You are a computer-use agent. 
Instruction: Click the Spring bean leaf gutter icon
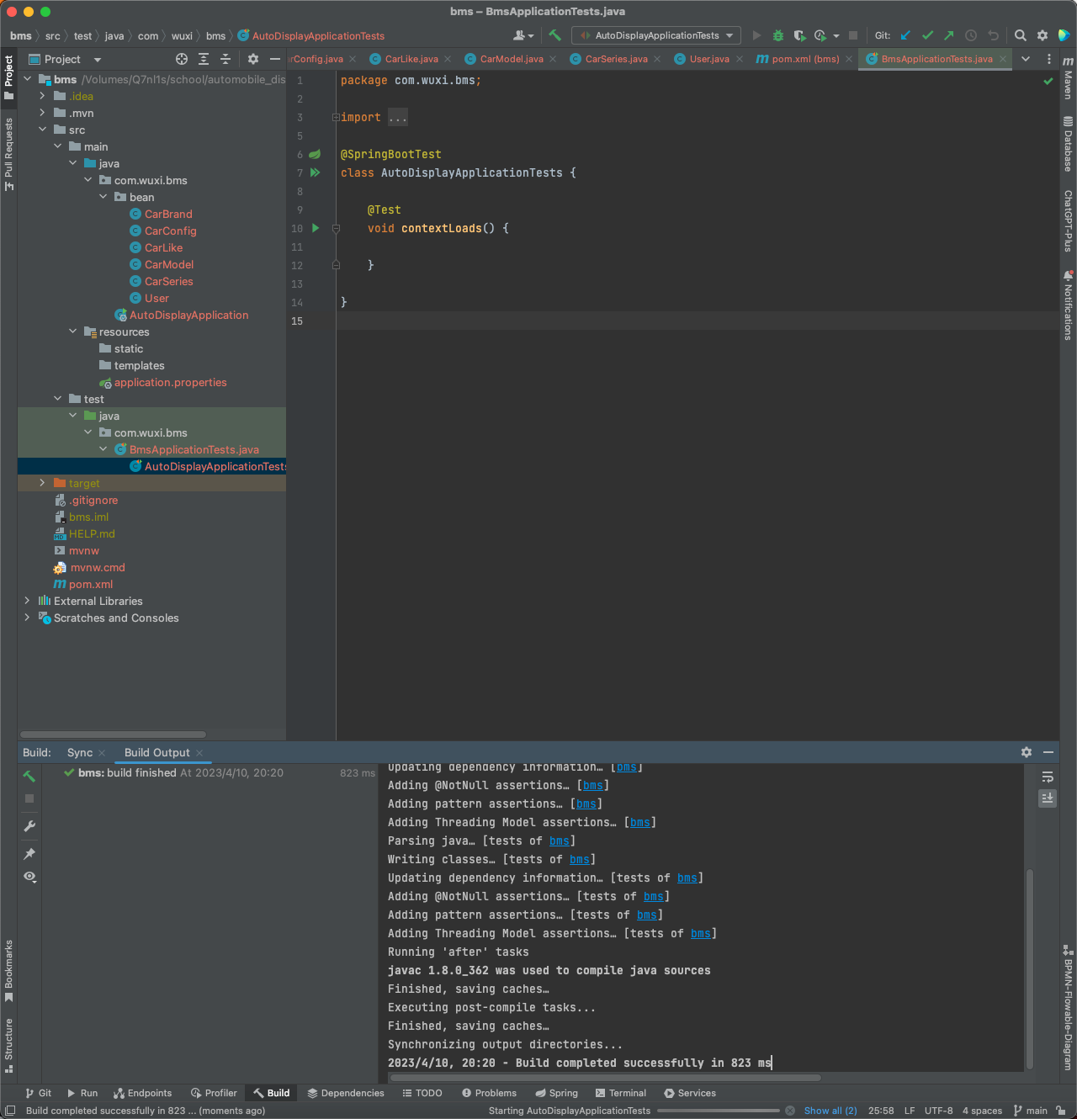click(x=315, y=154)
